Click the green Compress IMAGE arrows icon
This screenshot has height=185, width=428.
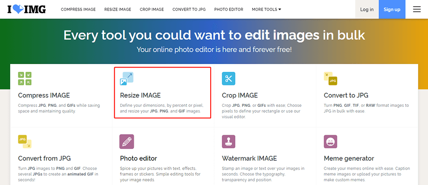click(x=25, y=79)
